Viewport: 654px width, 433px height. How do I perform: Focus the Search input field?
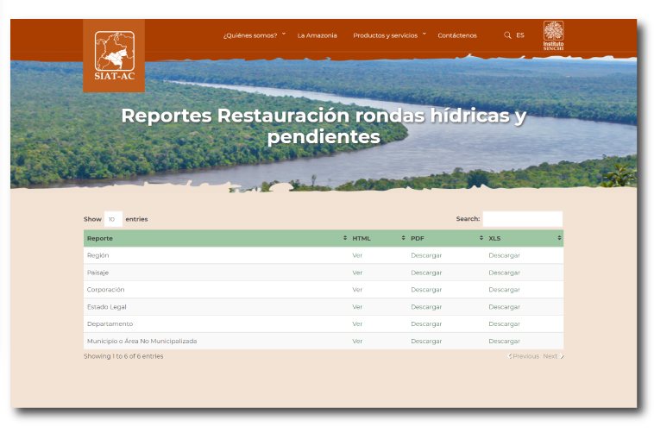tap(523, 219)
